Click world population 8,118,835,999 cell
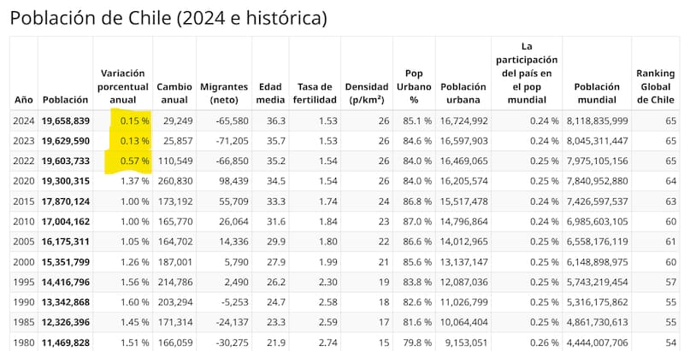Viewport: 684px width, 351px height. point(596,121)
